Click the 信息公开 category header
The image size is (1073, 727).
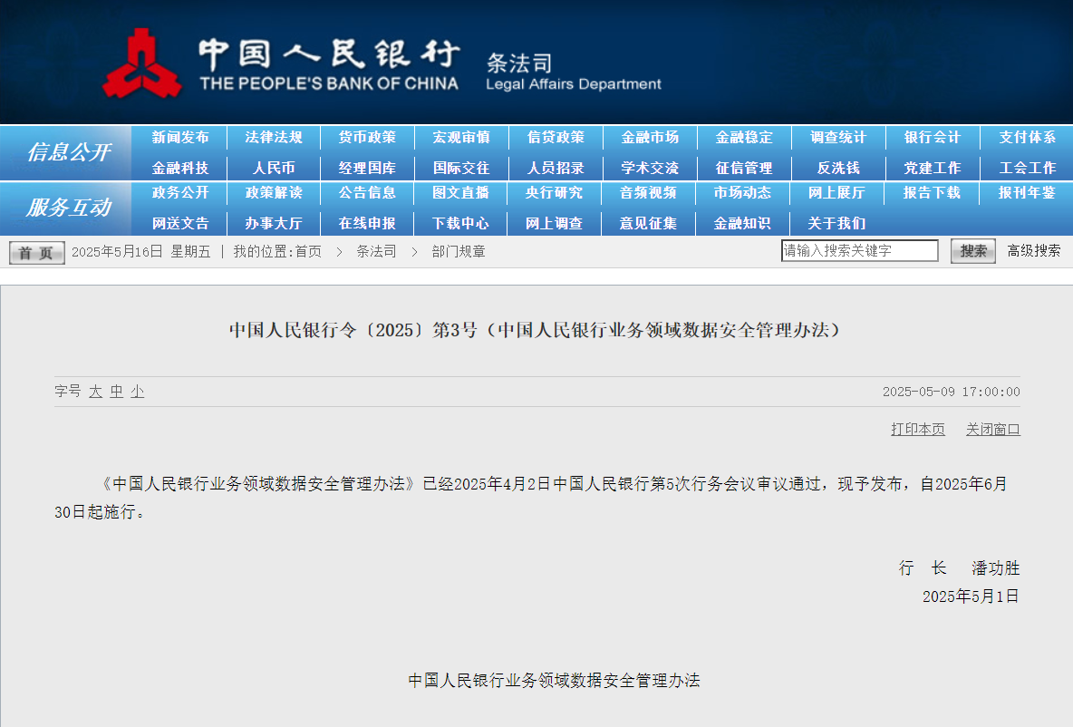click(69, 152)
